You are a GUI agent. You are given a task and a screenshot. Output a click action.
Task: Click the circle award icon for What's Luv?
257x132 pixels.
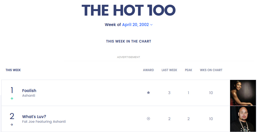[148, 119]
